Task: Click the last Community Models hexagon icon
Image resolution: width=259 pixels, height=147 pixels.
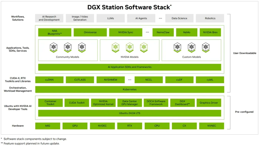Action: click(x=82, y=48)
